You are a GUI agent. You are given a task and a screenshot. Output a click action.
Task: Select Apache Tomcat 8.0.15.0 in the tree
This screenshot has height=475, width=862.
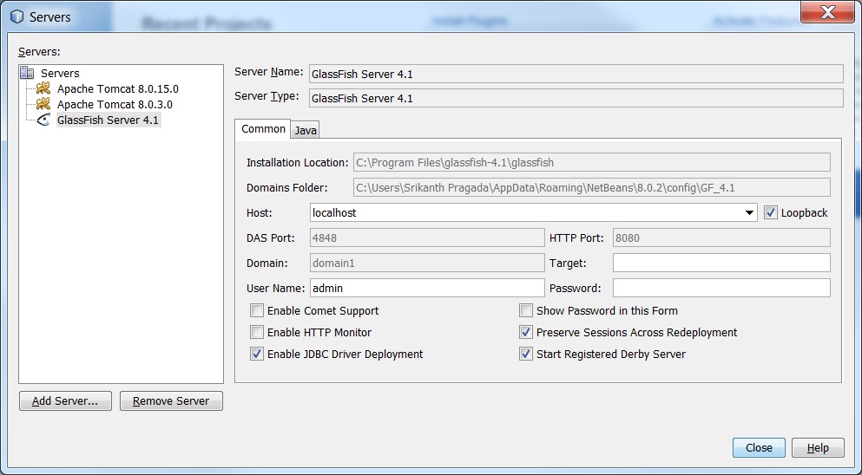coord(118,89)
